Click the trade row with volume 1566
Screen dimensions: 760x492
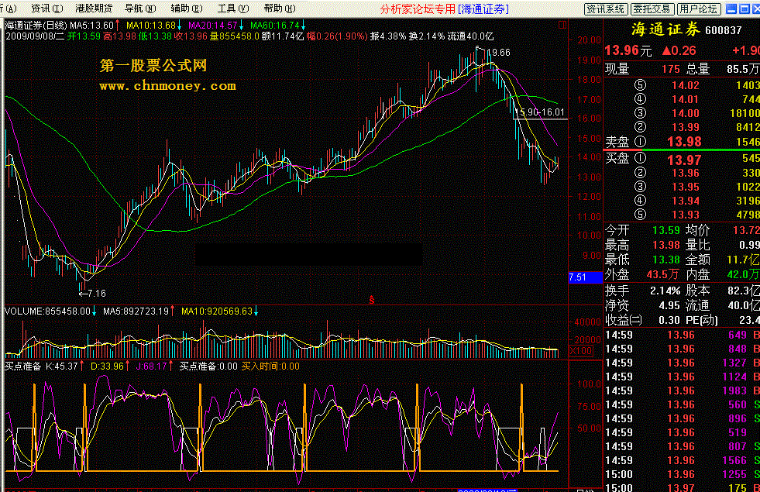[683, 460]
